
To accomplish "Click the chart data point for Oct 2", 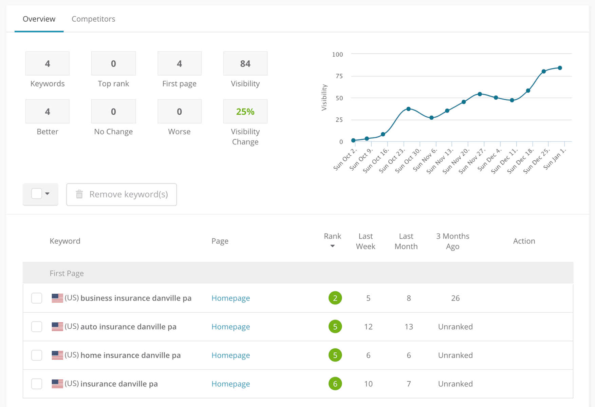I will [x=353, y=140].
